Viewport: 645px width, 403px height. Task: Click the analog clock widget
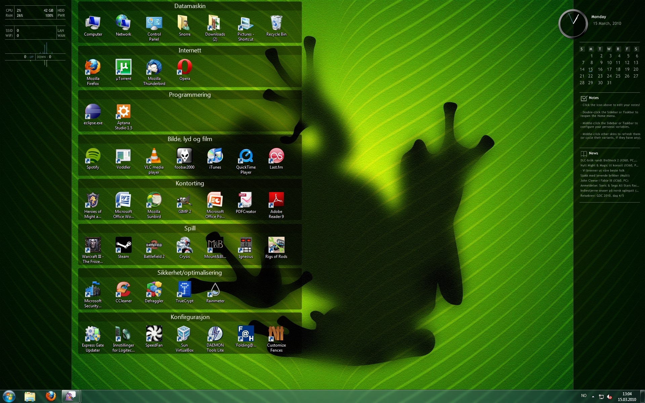pos(573,24)
